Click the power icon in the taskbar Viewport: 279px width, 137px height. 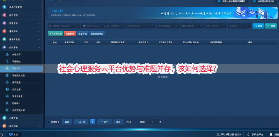[1, 135]
